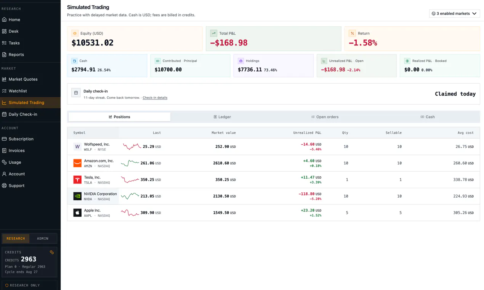Viewport: 484px width, 290px height.
Task: Click the Account person icon
Action: 4,174
